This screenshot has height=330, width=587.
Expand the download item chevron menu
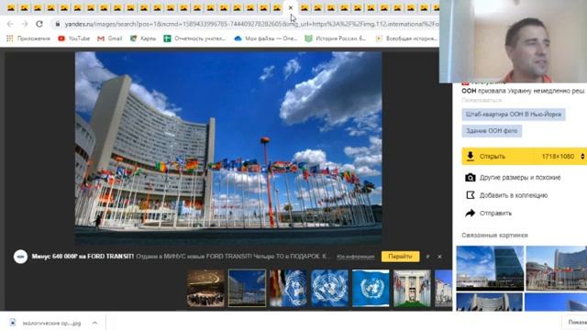click(94, 323)
